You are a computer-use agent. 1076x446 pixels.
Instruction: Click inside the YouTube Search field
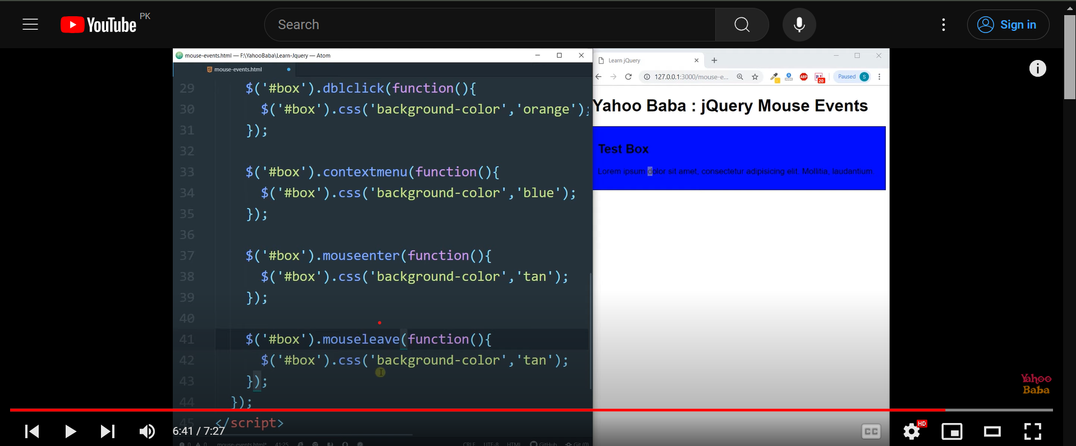point(489,25)
